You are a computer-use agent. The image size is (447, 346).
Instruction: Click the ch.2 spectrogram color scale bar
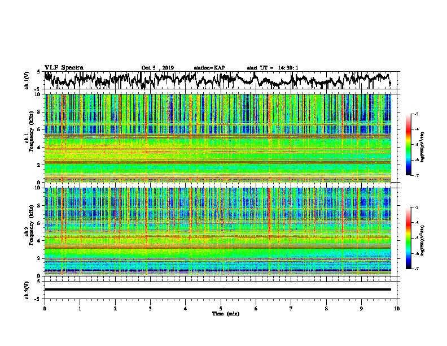coord(408,238)
